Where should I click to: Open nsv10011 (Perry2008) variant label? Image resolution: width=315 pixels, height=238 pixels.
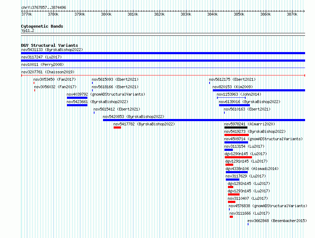coord(42,64)
